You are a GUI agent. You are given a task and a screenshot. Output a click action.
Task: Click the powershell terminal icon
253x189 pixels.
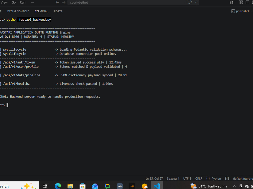[233, 11]
